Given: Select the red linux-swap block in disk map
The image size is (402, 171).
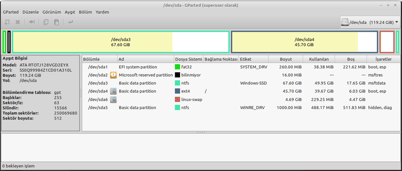Looking at the screenshot, I should tap(387, 42).
